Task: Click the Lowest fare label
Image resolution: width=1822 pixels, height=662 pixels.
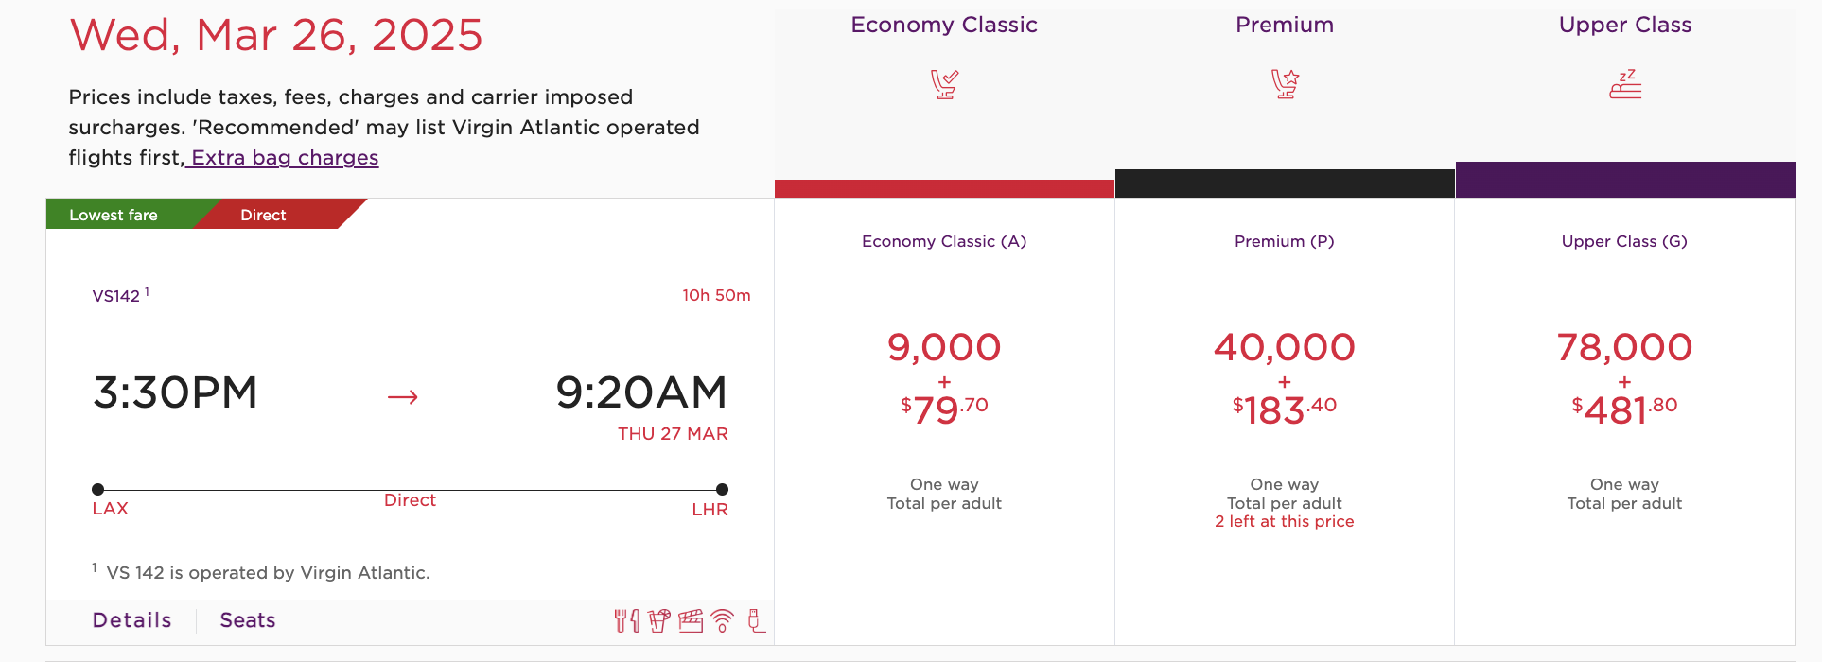Action: click(x=112, y=214)
